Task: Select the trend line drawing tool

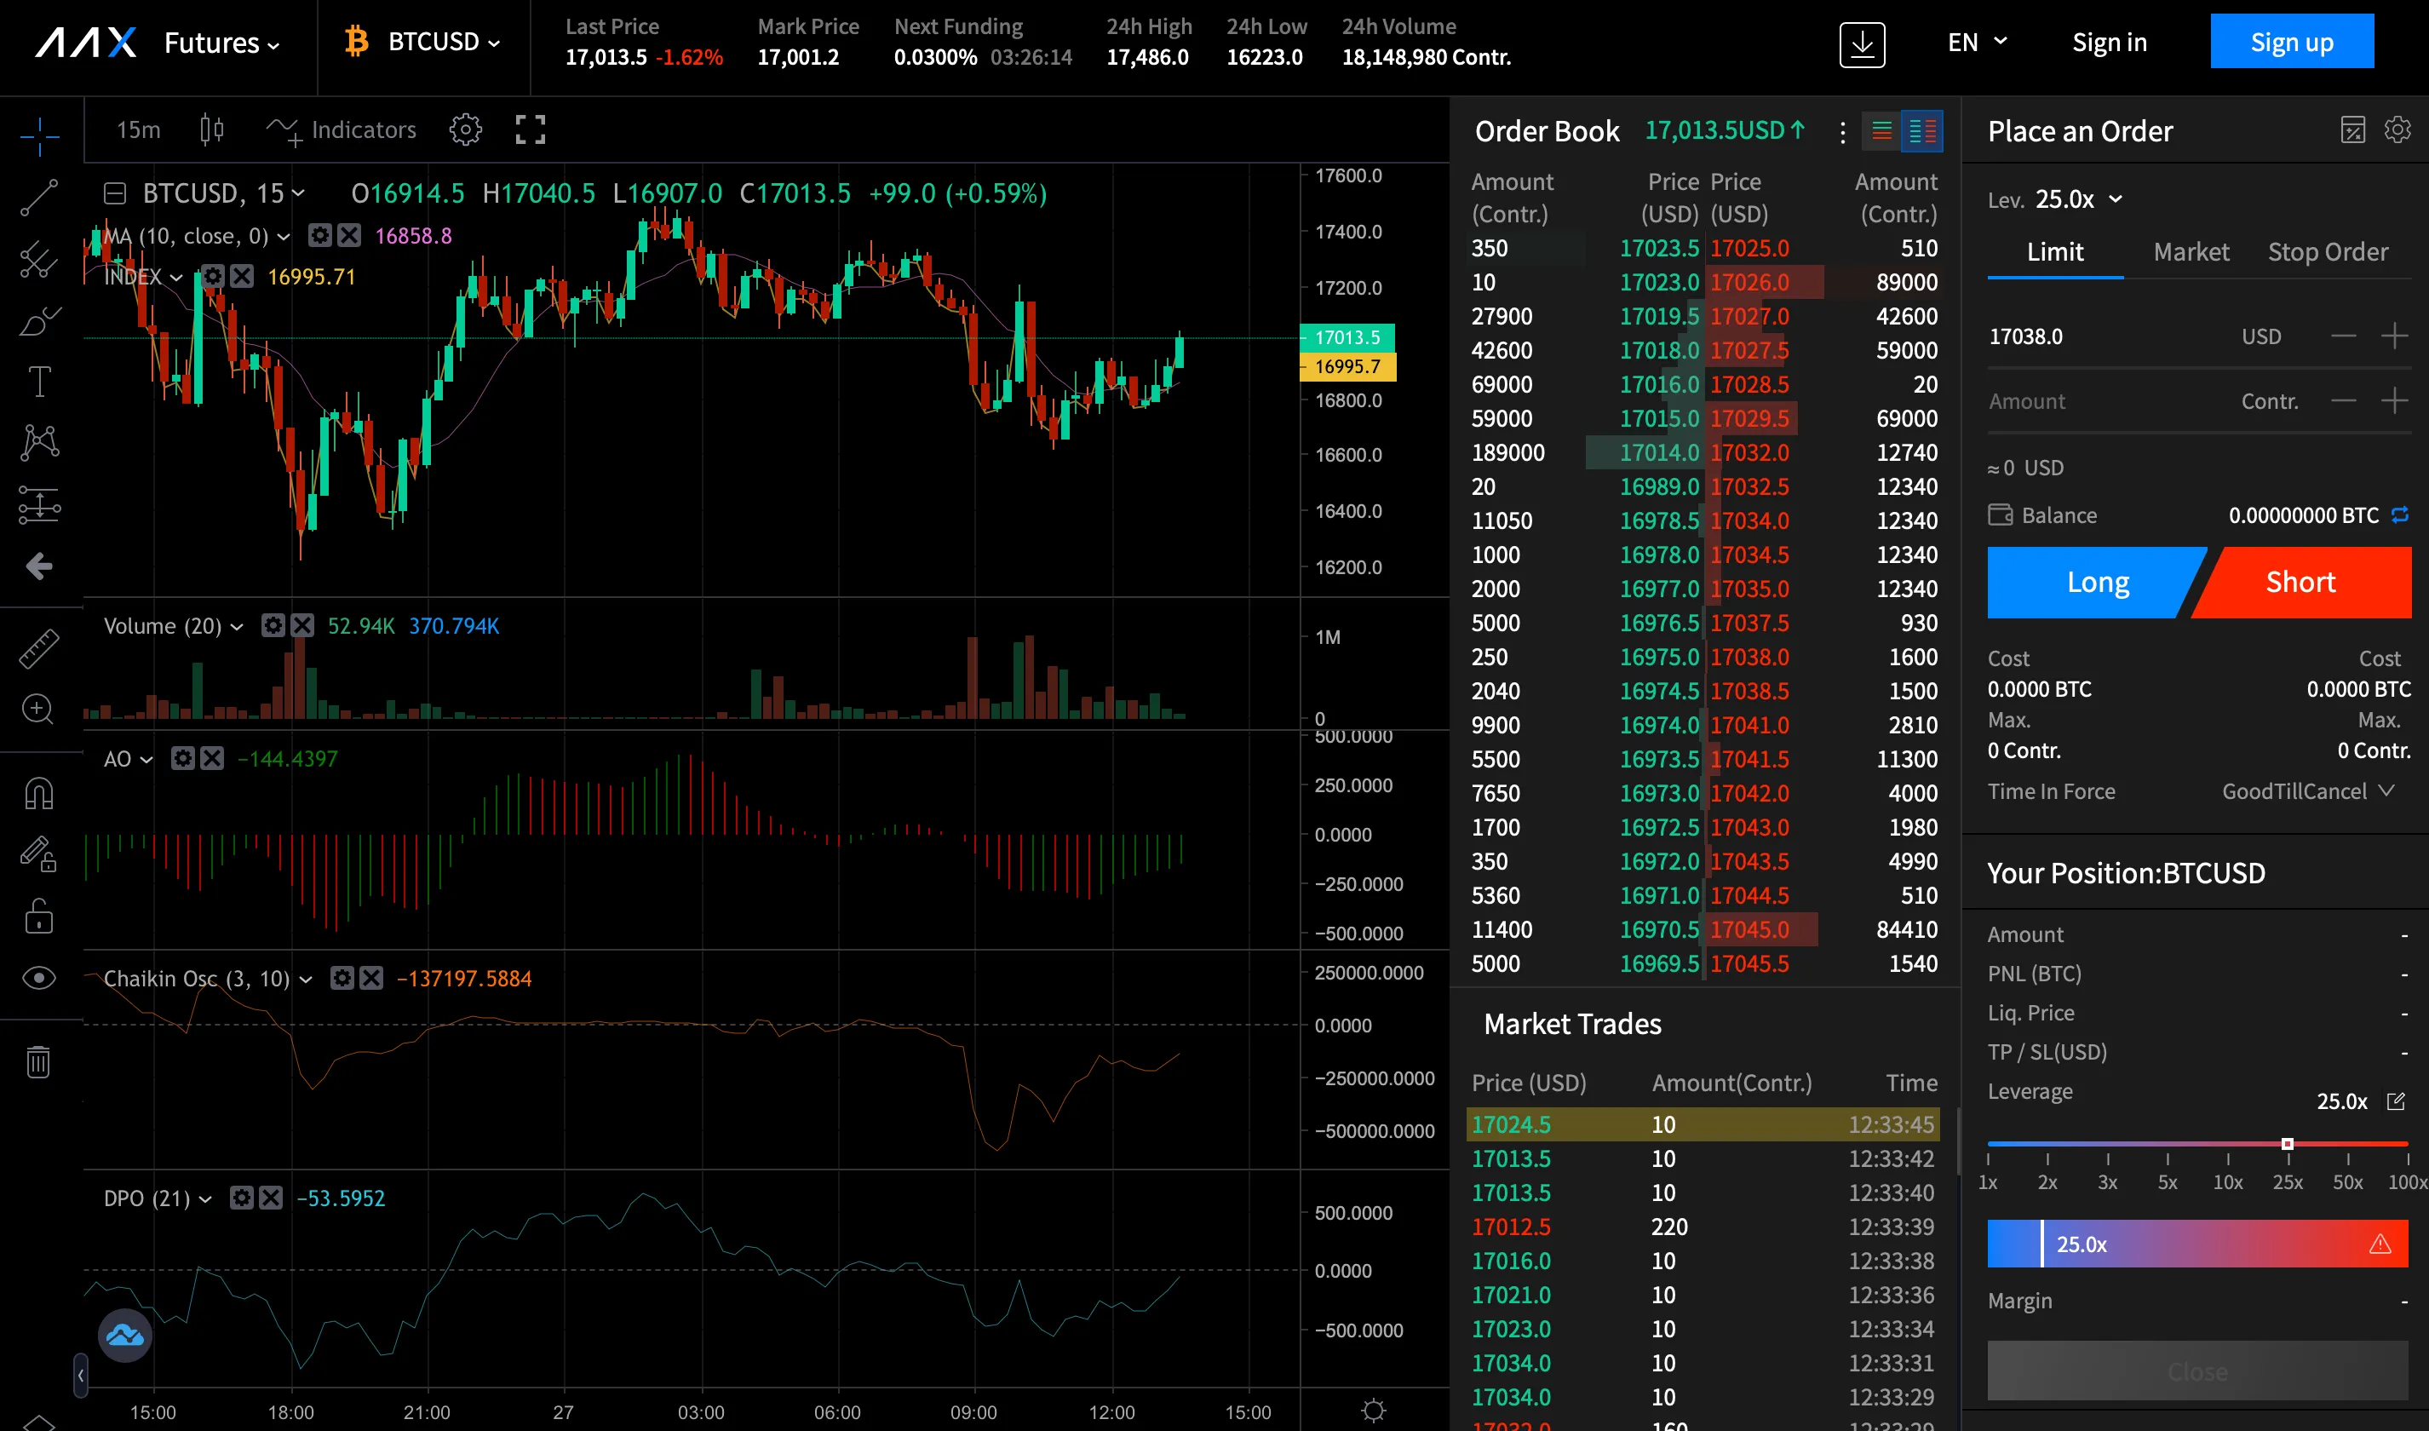Action: [39, 198]
